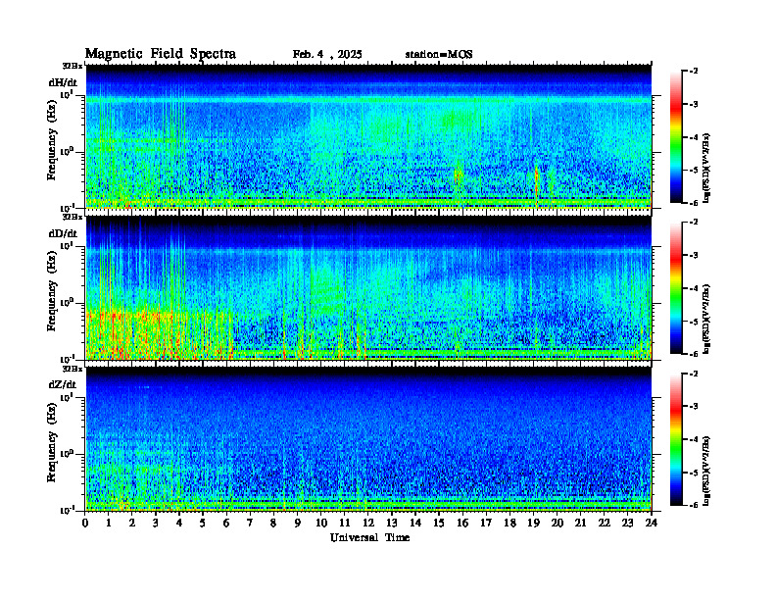Click hour "19" on the Universal Time axis

coord(533,523)
